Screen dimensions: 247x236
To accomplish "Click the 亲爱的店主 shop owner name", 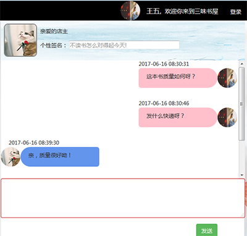I will point(54,32).
